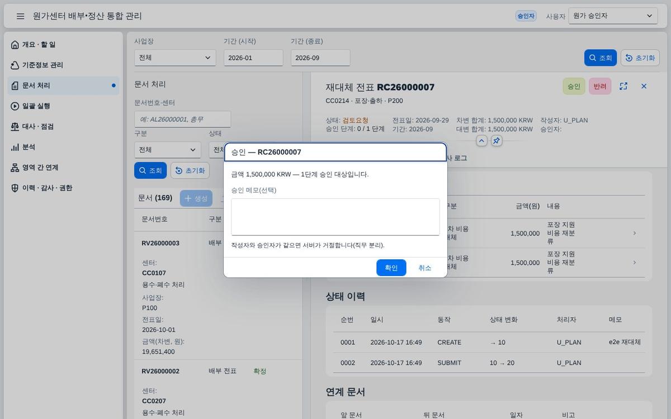
Task: Click the 금액(원) column header
Action: pyautogui.click(x=527, y=206)
